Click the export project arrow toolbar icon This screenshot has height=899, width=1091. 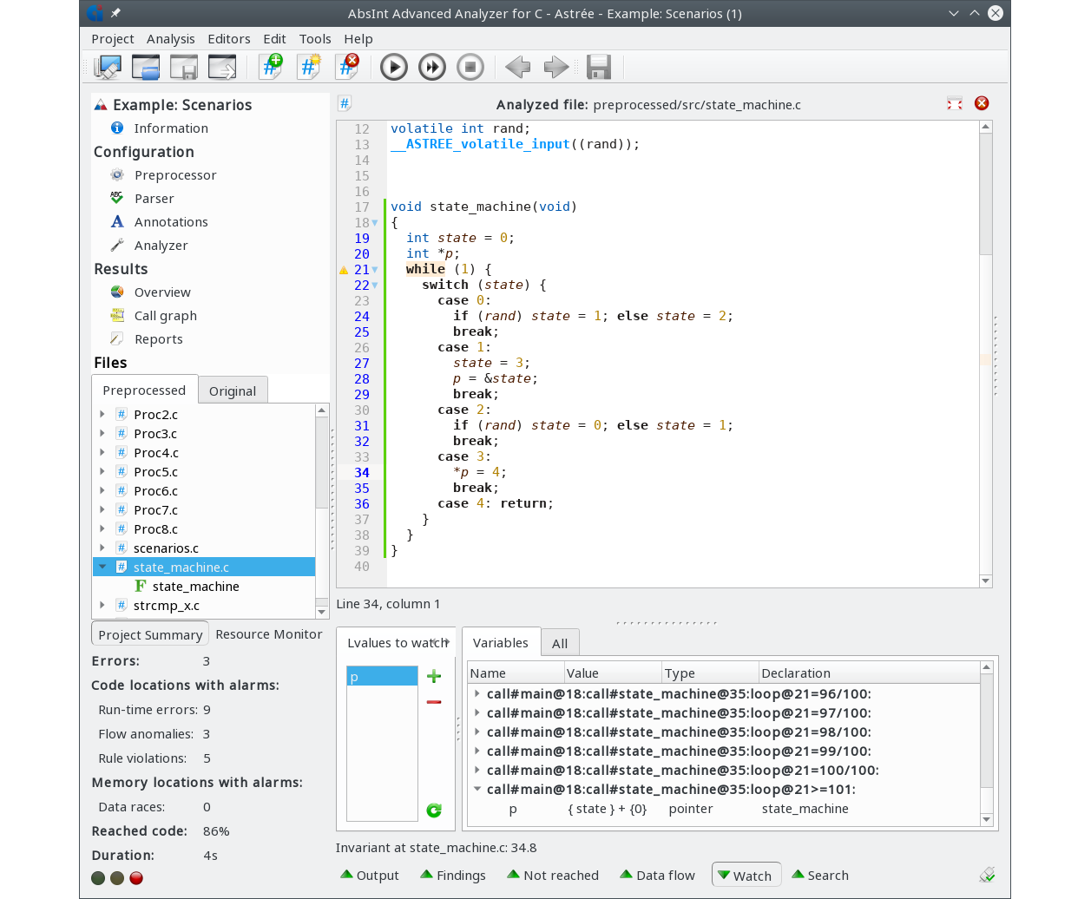point(222,67)
